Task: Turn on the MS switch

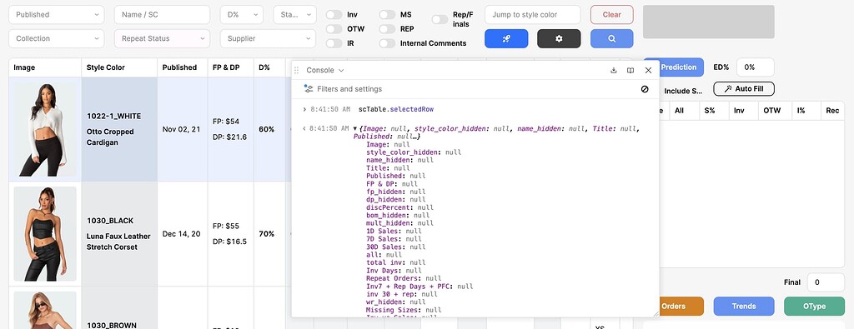Action: point(387,15)
